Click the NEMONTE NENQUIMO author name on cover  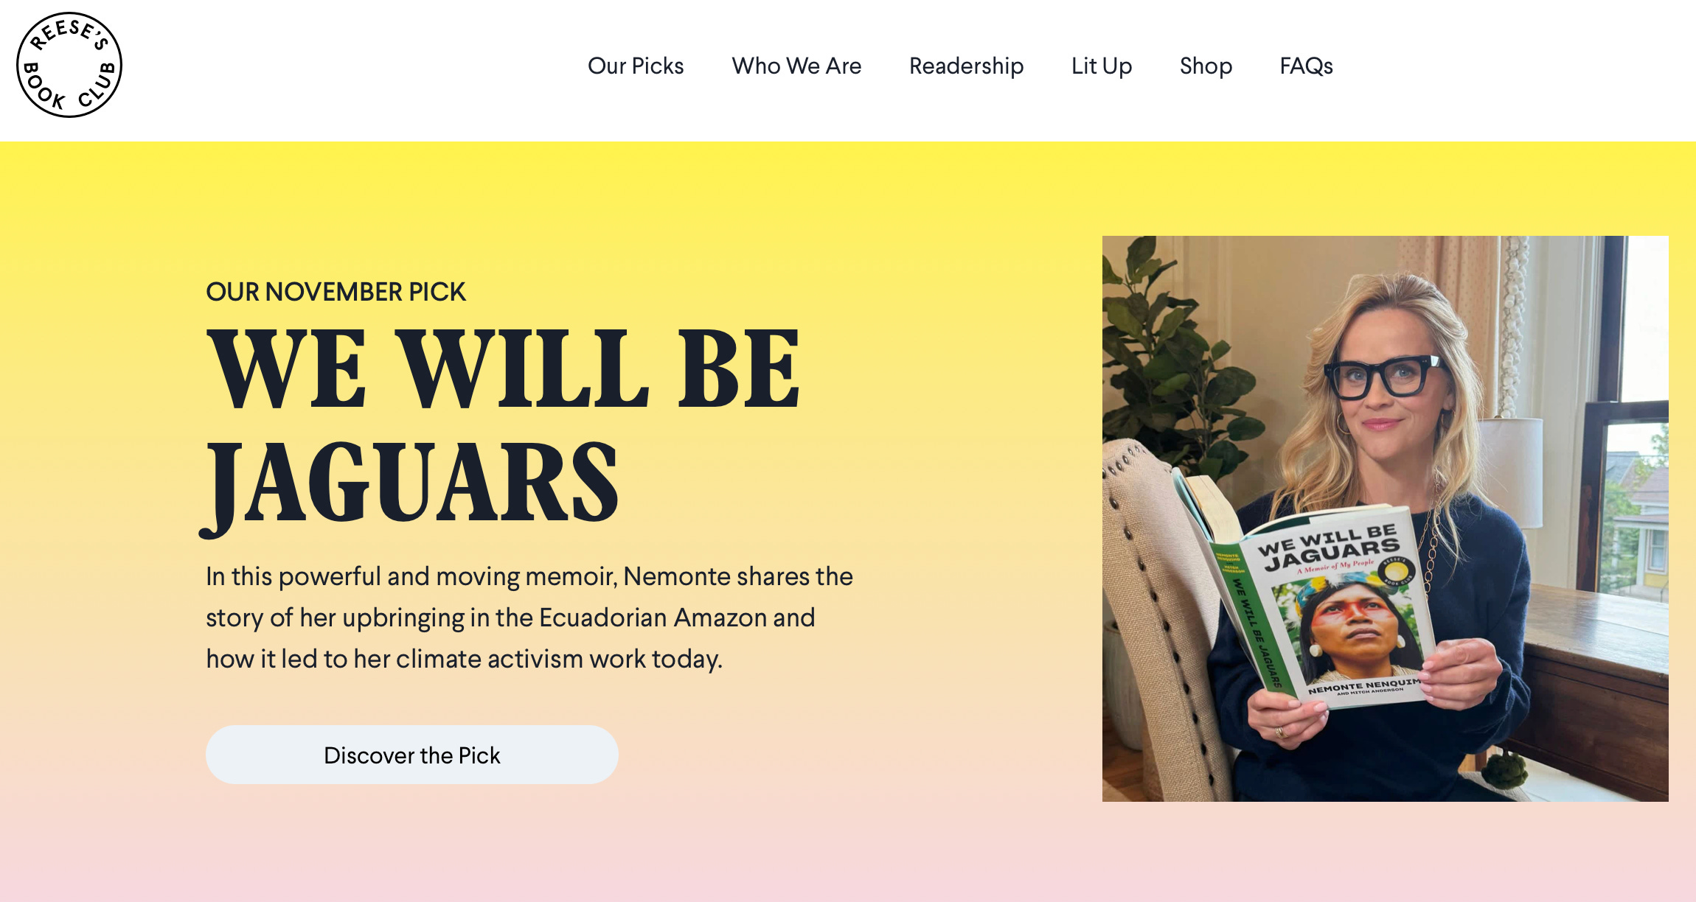[1363, 685]
